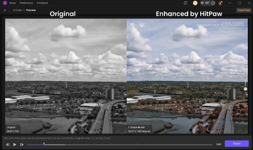The image size is (253, 150).
Task: Click the Processed frames status text
Action: tap(233, 23)
